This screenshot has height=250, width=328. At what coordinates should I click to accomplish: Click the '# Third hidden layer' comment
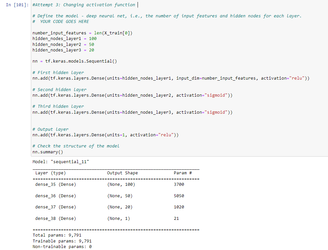pyautogui.click(x=58, y=106)
